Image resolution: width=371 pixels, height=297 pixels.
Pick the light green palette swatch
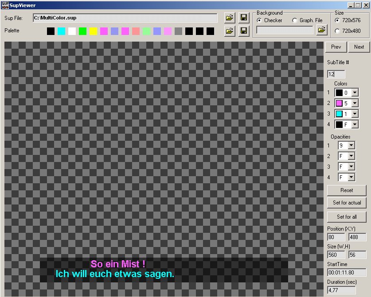146,31
